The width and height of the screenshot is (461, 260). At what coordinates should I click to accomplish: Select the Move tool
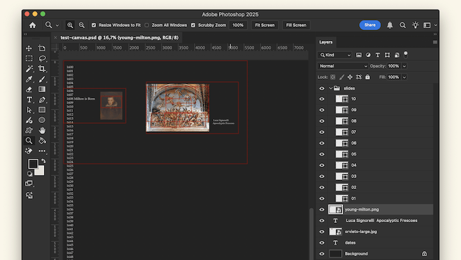(x=29, y=48)
